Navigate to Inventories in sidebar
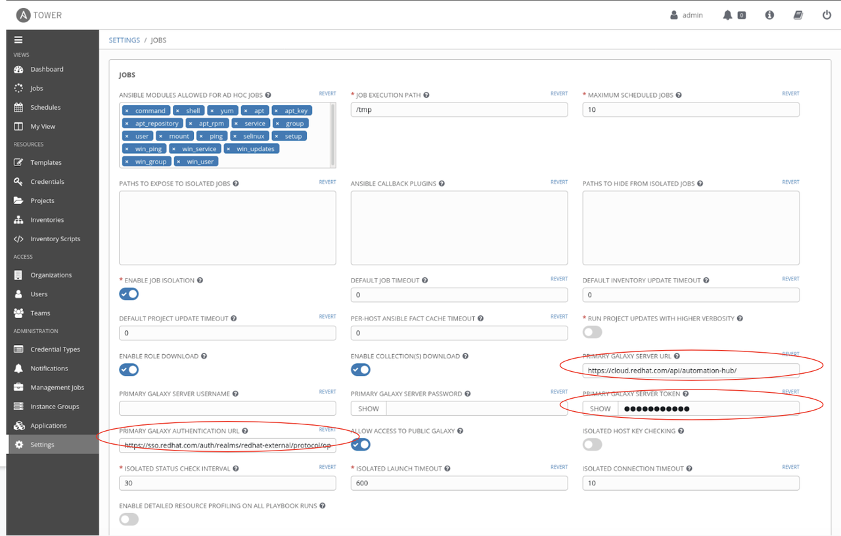Screen dimensions: 841x536 coord(47,219)
